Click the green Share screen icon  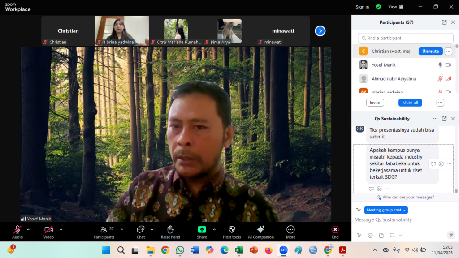(x=202, y=230)
